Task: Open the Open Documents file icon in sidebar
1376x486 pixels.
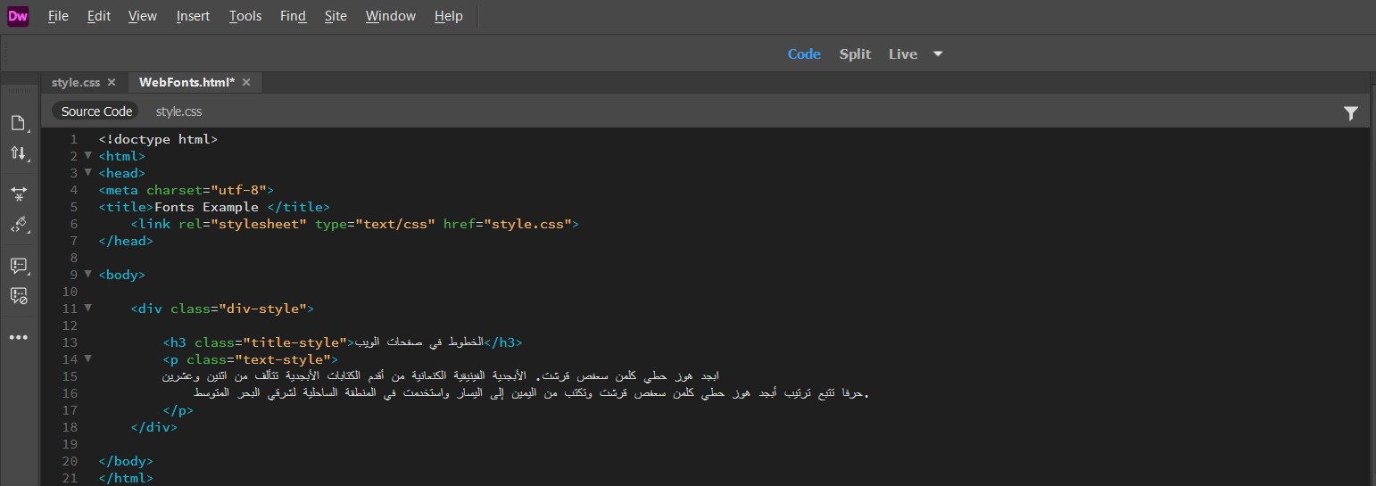Action: [18, 122]
